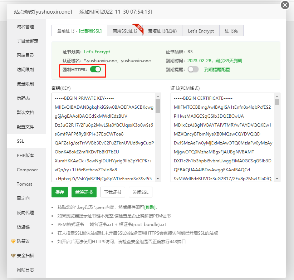294x280 pixels.
Task: Close the site modification dialog
Action: (285, 5)
